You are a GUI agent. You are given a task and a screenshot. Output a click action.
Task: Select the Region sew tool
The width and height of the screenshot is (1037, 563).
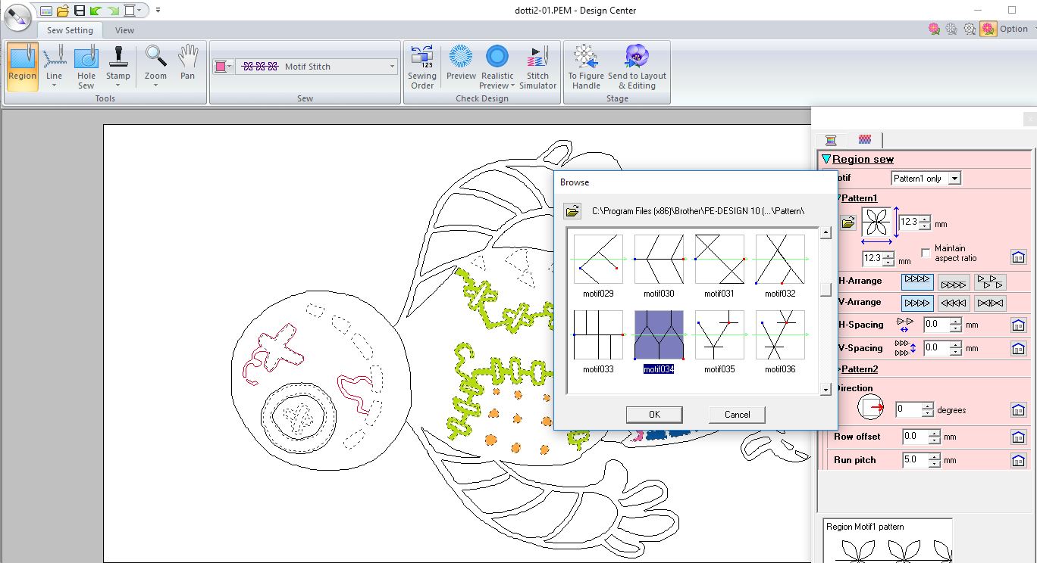22,67
